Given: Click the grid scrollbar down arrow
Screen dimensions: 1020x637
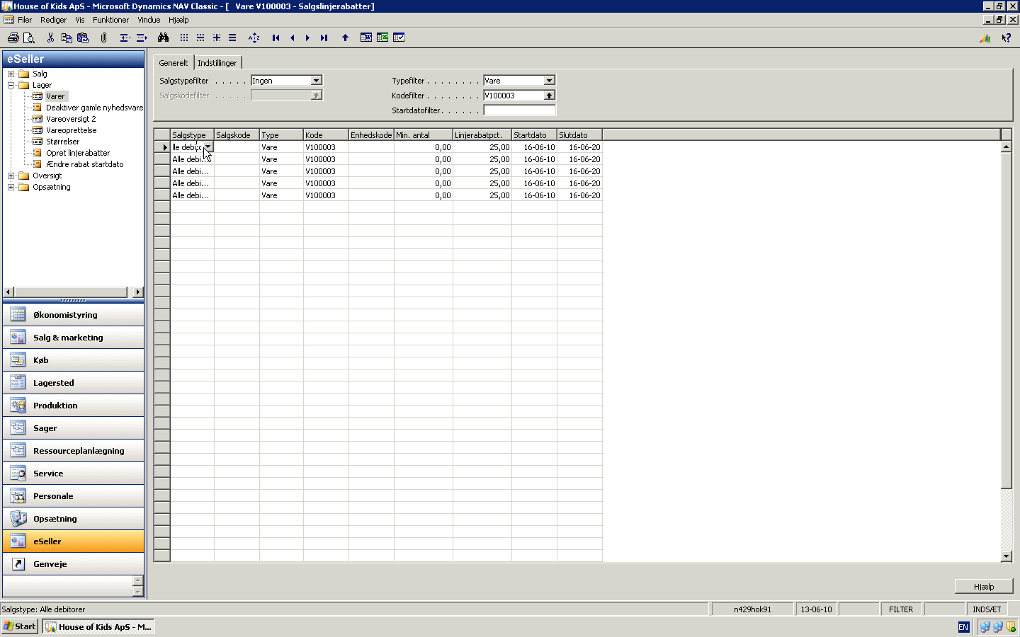Looking at the screenshot, I should [x=1007, y=556].
